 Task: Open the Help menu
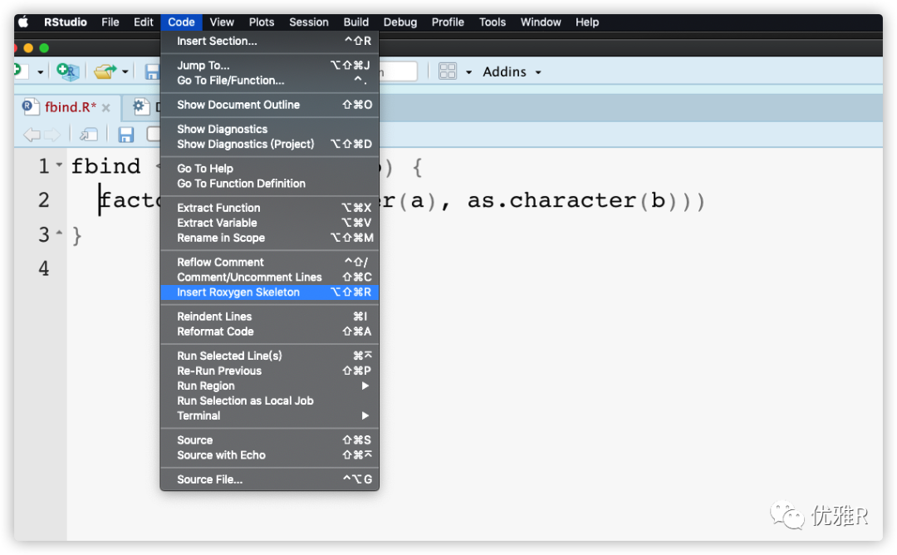587,22
